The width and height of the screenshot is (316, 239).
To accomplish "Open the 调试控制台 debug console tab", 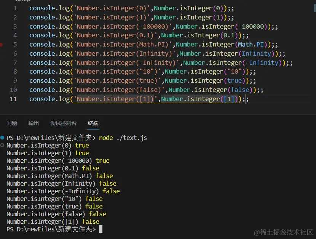I will 63,123.
